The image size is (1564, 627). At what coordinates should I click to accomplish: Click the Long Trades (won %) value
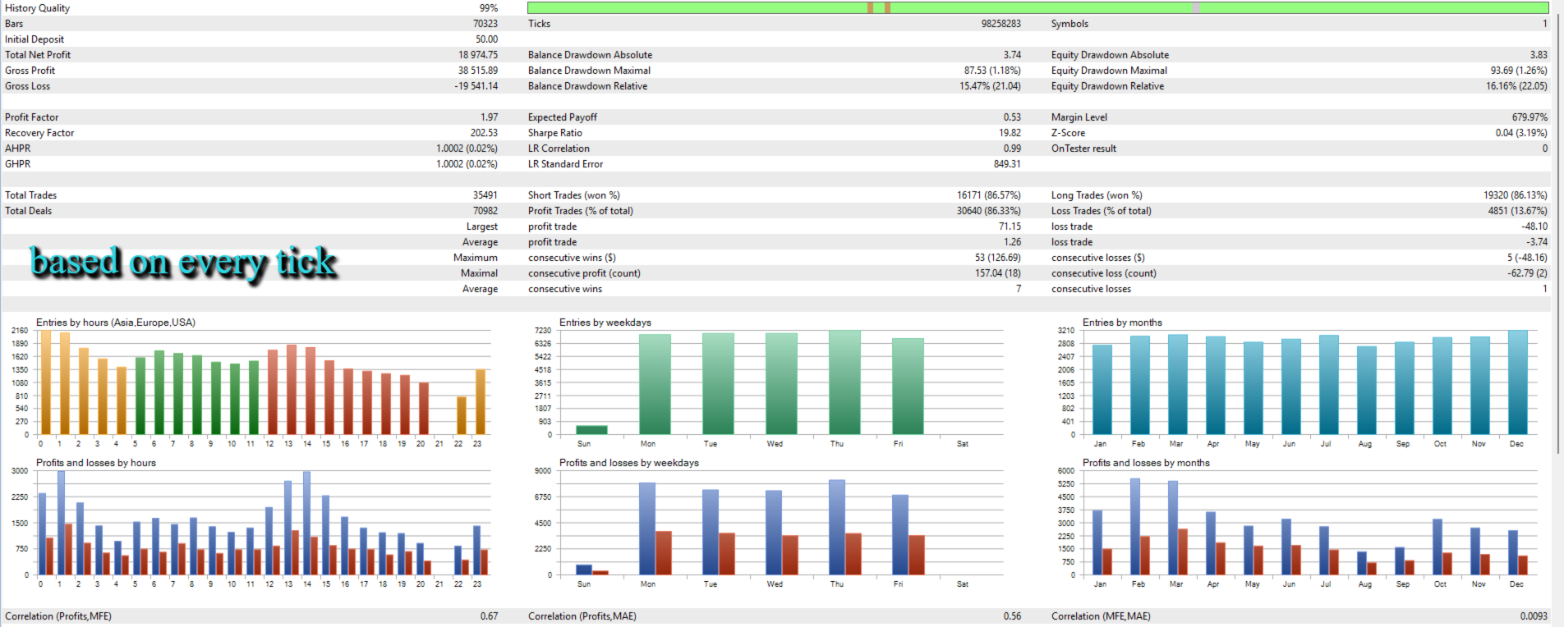tap(1515, 195)
